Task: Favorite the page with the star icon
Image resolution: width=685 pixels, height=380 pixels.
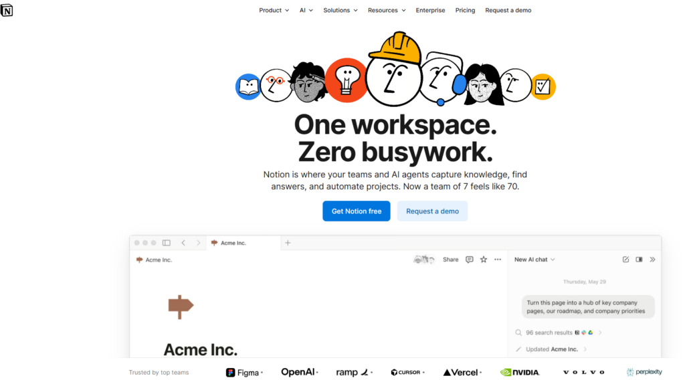Action: click(x=484, y=260)
